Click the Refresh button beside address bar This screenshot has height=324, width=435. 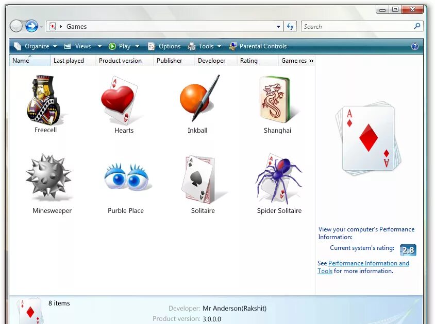[290, 27]
